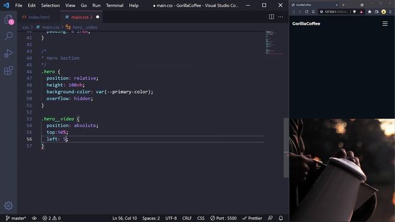Click master branch indicator in status bar
The width and height of the screenshot is (395, 222).
pyautogui.click(x=15, y=218)
